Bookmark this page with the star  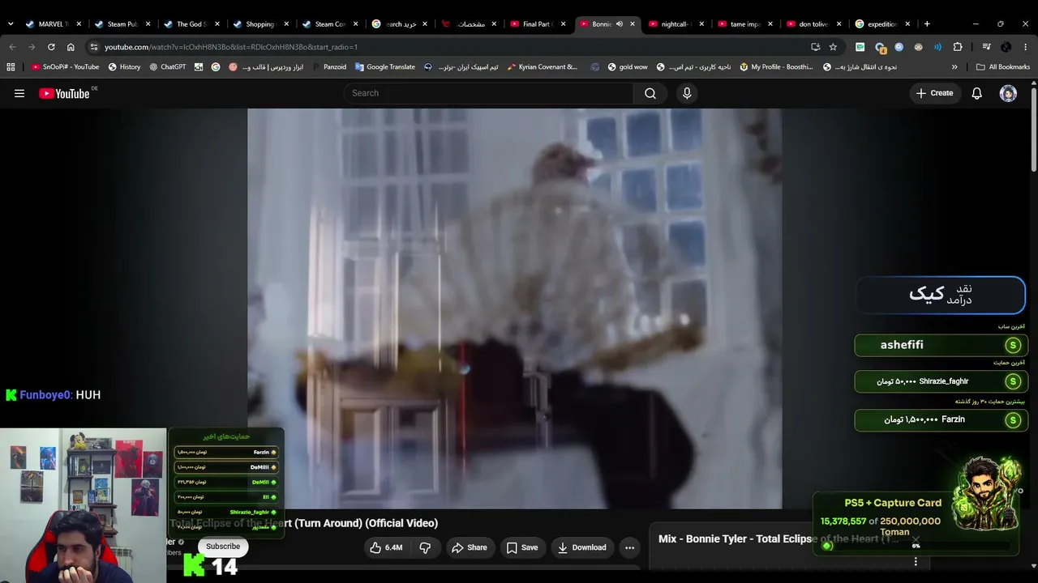833,47
